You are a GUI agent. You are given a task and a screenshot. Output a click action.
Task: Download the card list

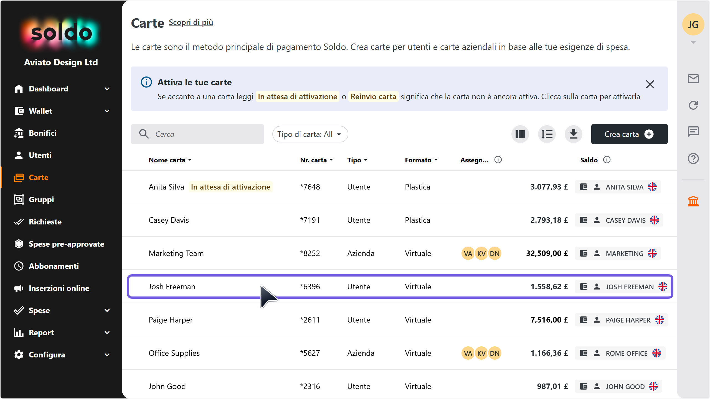click(x=573, y=134)
